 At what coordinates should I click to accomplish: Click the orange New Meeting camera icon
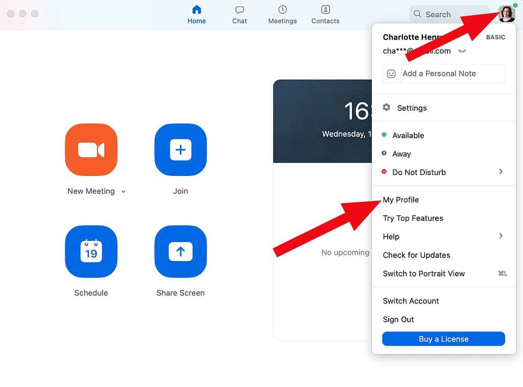tap(91, 150)
